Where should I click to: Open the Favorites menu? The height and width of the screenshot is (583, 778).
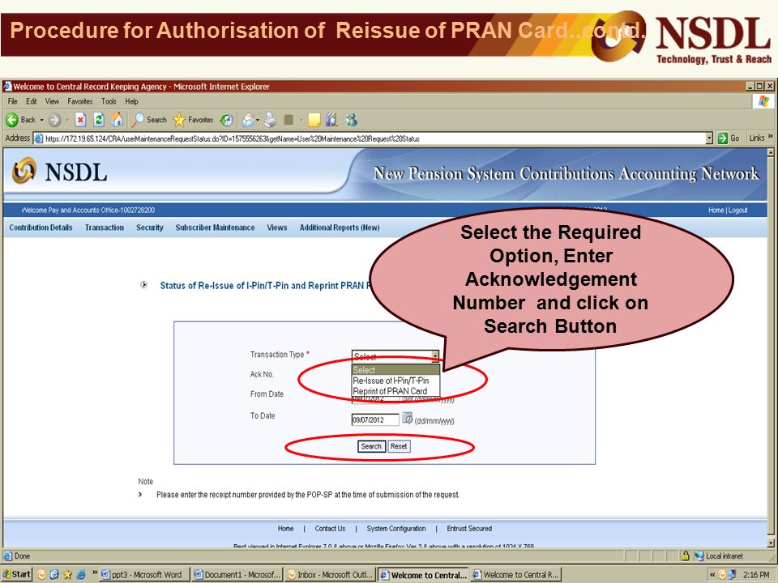(80, 101)
